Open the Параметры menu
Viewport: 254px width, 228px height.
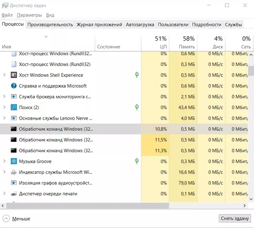29,15
